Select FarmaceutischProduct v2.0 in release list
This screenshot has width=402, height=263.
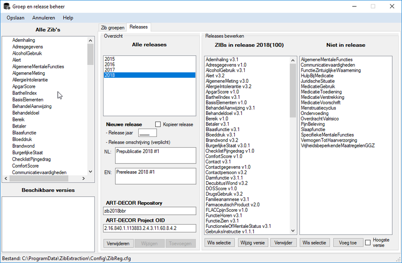233,205
